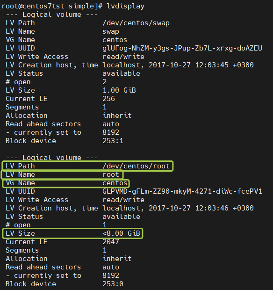Click the highlighted LV Name root value
Viewport: 273px width, 290px height.
coord(111,174)
